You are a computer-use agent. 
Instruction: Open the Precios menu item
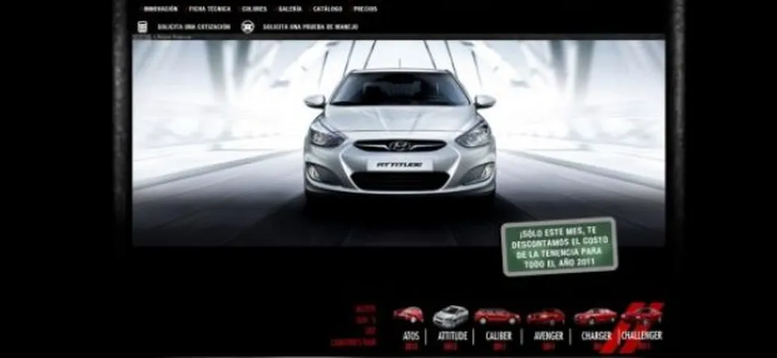click(x=365, y=9)
